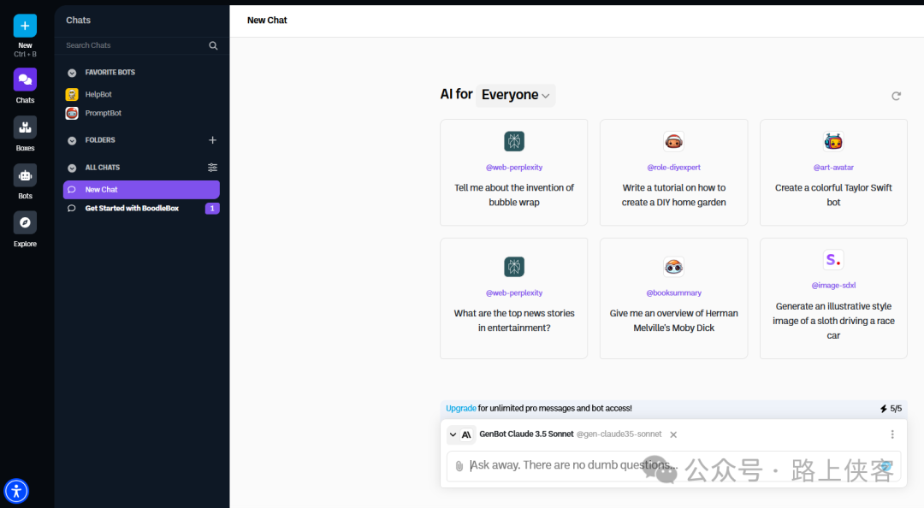Choose the bubble wrap invention prompt
This screenshot has width=924, height=508.
pyautogui.click(x=514, y=172)
